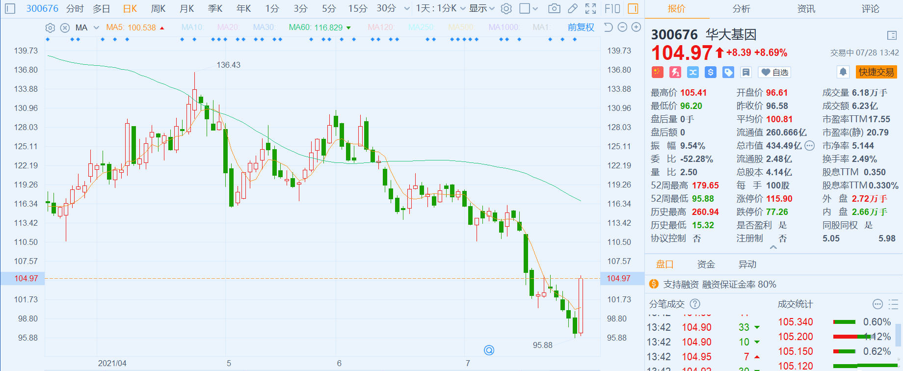Switch to the 周K weekly chart
The width and height of the screenshot is (903, 371).
158,8
